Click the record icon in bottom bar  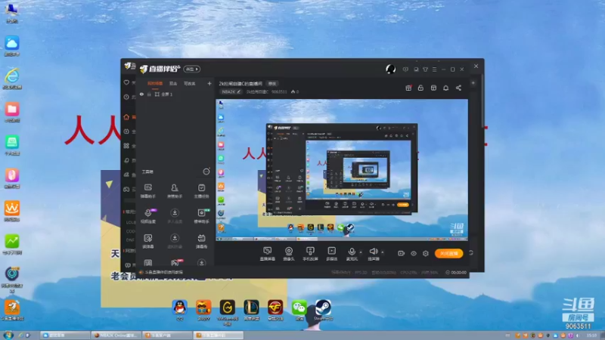tap(402, 253)
